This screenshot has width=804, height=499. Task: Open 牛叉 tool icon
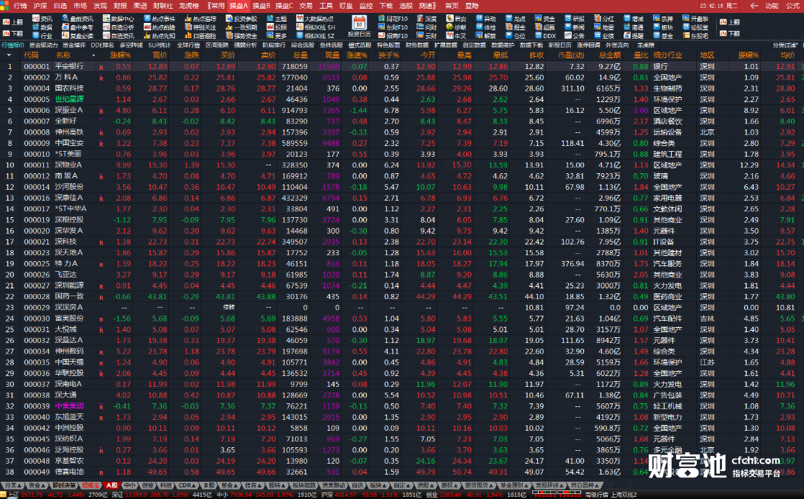tap(456, 36)
